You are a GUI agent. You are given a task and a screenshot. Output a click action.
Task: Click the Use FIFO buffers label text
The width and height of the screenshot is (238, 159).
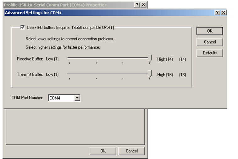70,28
